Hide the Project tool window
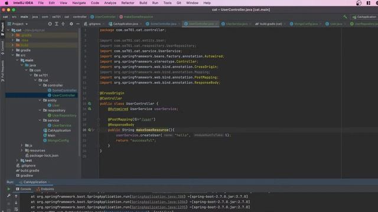The width and height of the screenshot is (378, 212). (x=77, y=24)
